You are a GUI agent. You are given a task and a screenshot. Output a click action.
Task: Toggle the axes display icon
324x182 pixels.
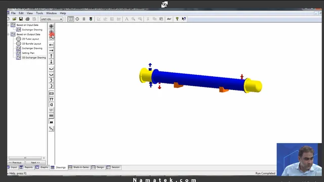pyautogui.click(x=51, y=129)
